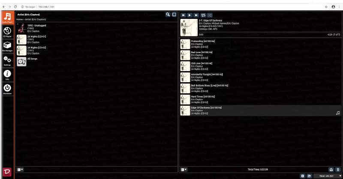This screenshot has height=179, width=343.
Task: Click the Shutdown power icon
Action: click(x=7, y=89)
